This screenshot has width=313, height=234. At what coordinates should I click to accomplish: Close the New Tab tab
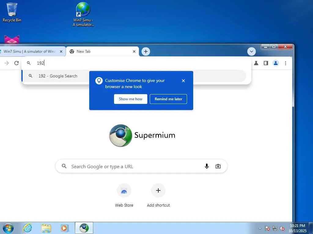tap(134, 51)
